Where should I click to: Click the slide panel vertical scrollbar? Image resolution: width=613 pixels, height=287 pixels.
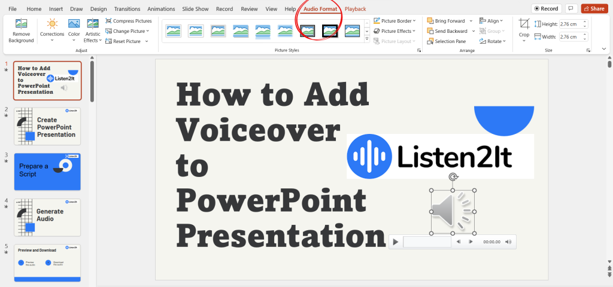pyautogui.click(x=92, y=81)
